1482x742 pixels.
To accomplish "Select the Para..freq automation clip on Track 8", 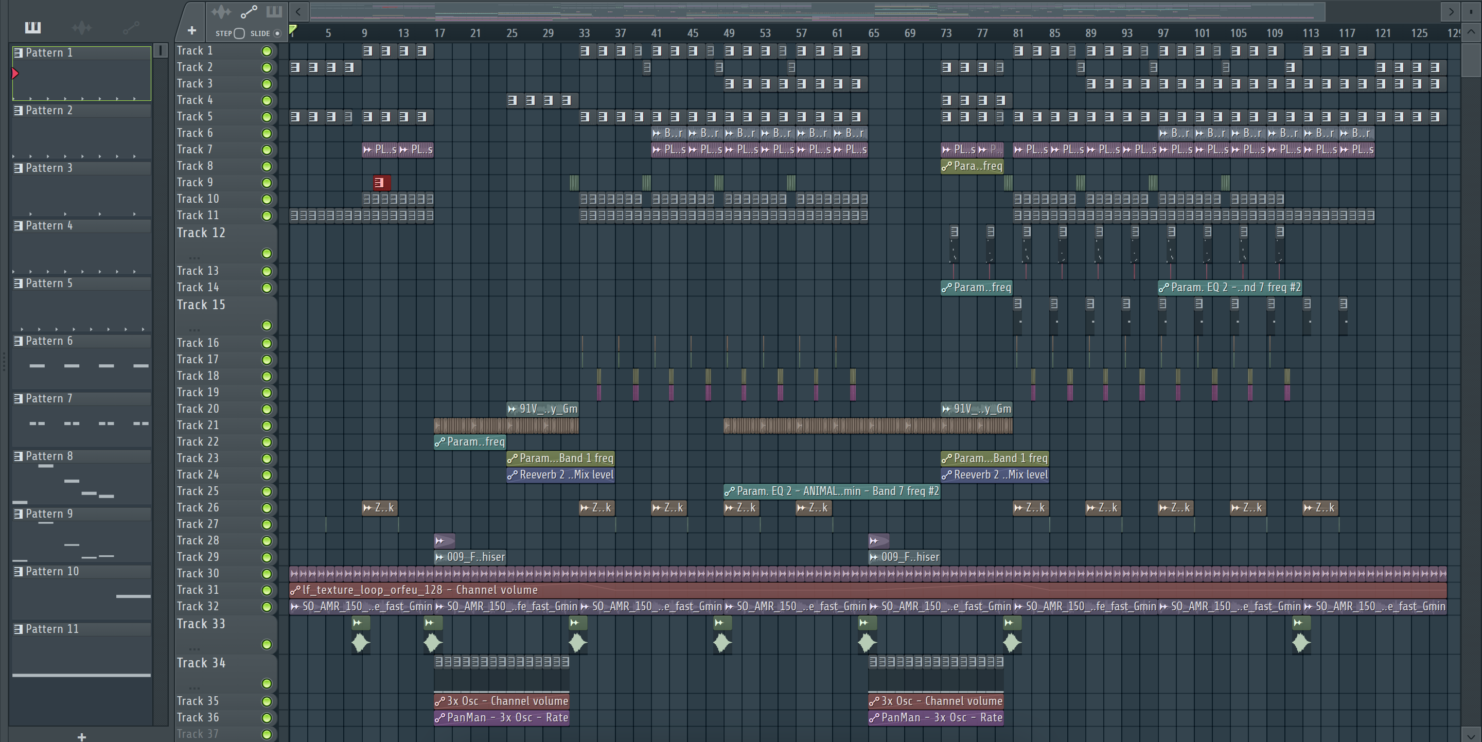I will tap(972, 166).
